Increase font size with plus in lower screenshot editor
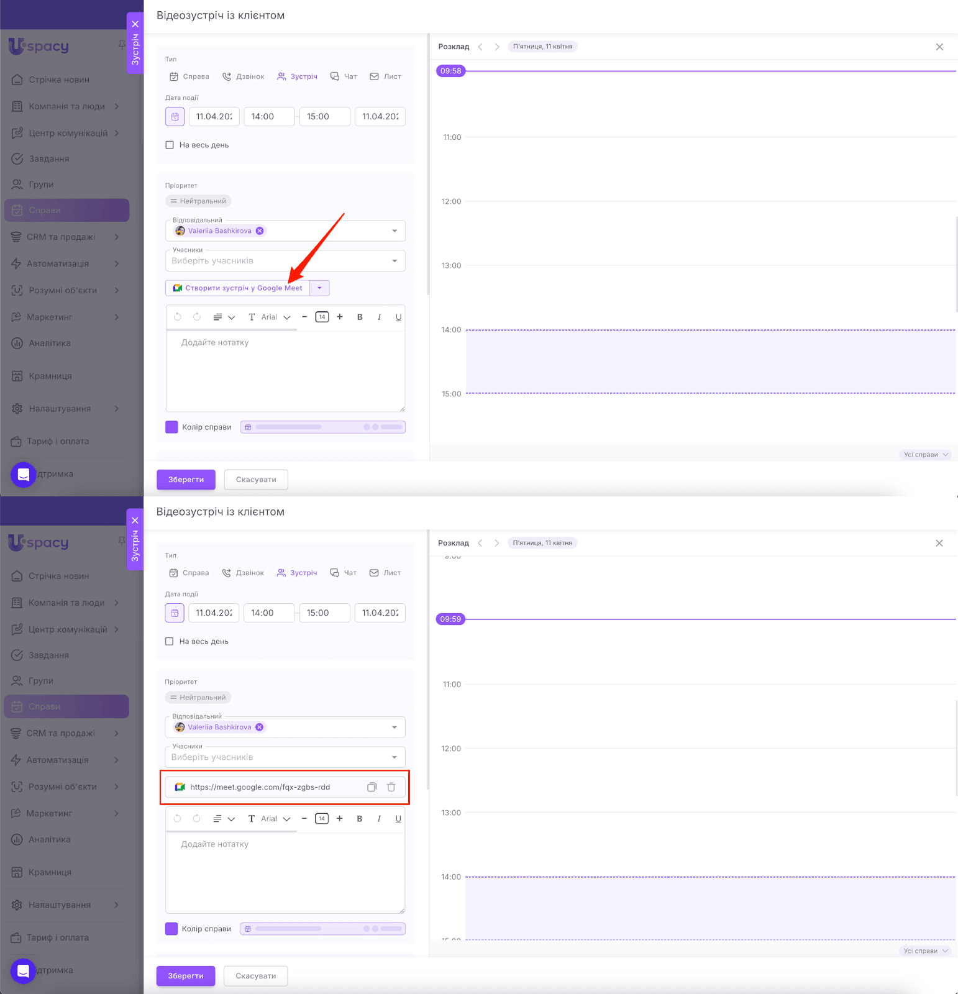 (x=340, y=819)
